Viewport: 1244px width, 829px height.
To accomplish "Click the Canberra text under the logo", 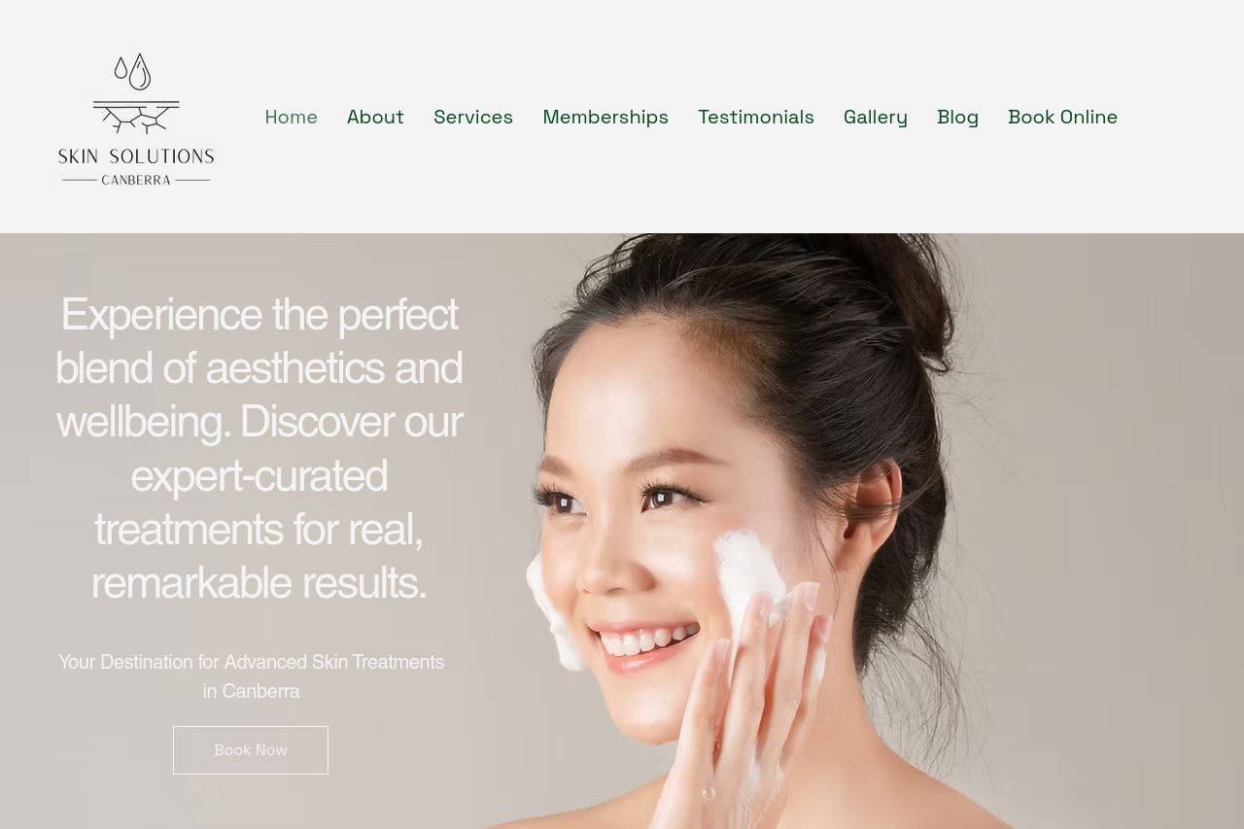I will (136, 180).
